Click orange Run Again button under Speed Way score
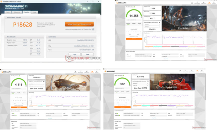The width and height of the screenshot is (217, 130). pos(122,107)
